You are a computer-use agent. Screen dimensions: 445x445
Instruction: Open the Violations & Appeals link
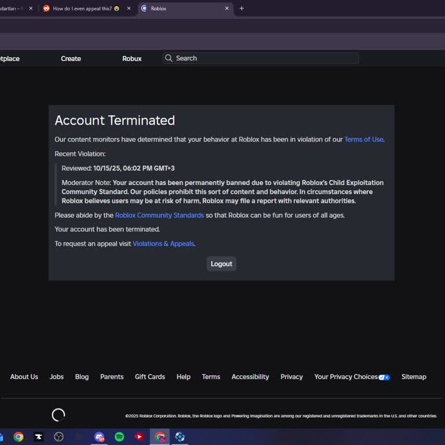tap(163, 243)
